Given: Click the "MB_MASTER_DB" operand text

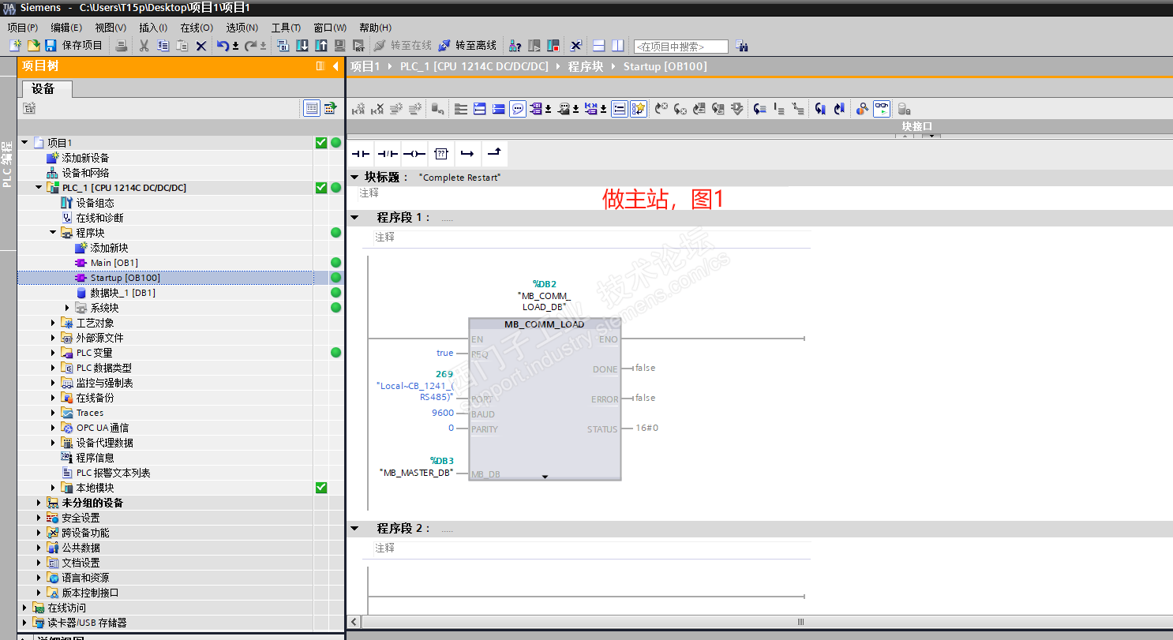Looking at the screenshot, I should [x=417, y=473].
